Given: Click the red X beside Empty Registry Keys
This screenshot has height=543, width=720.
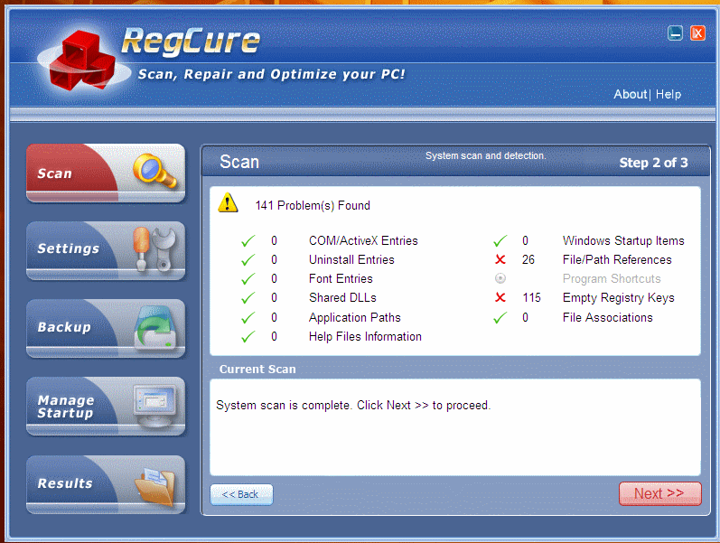Looking at the screenshot, I should (500, 297).
